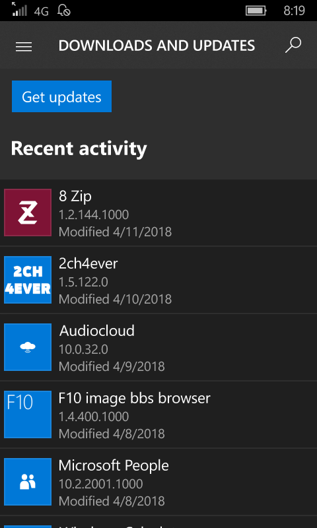
Task: Tap the notification muted icon in status bar
Action: click(64, 11)
